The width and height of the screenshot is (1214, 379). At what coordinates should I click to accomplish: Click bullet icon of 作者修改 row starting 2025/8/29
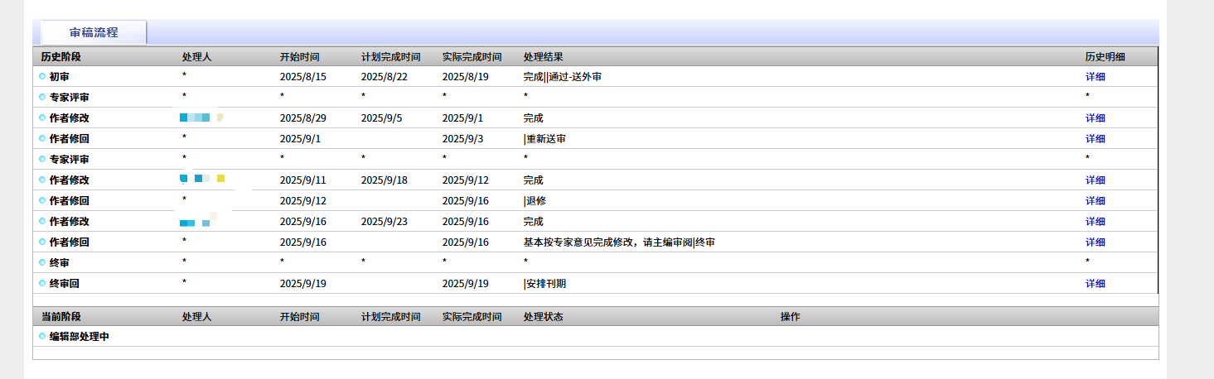pos(42,118)
